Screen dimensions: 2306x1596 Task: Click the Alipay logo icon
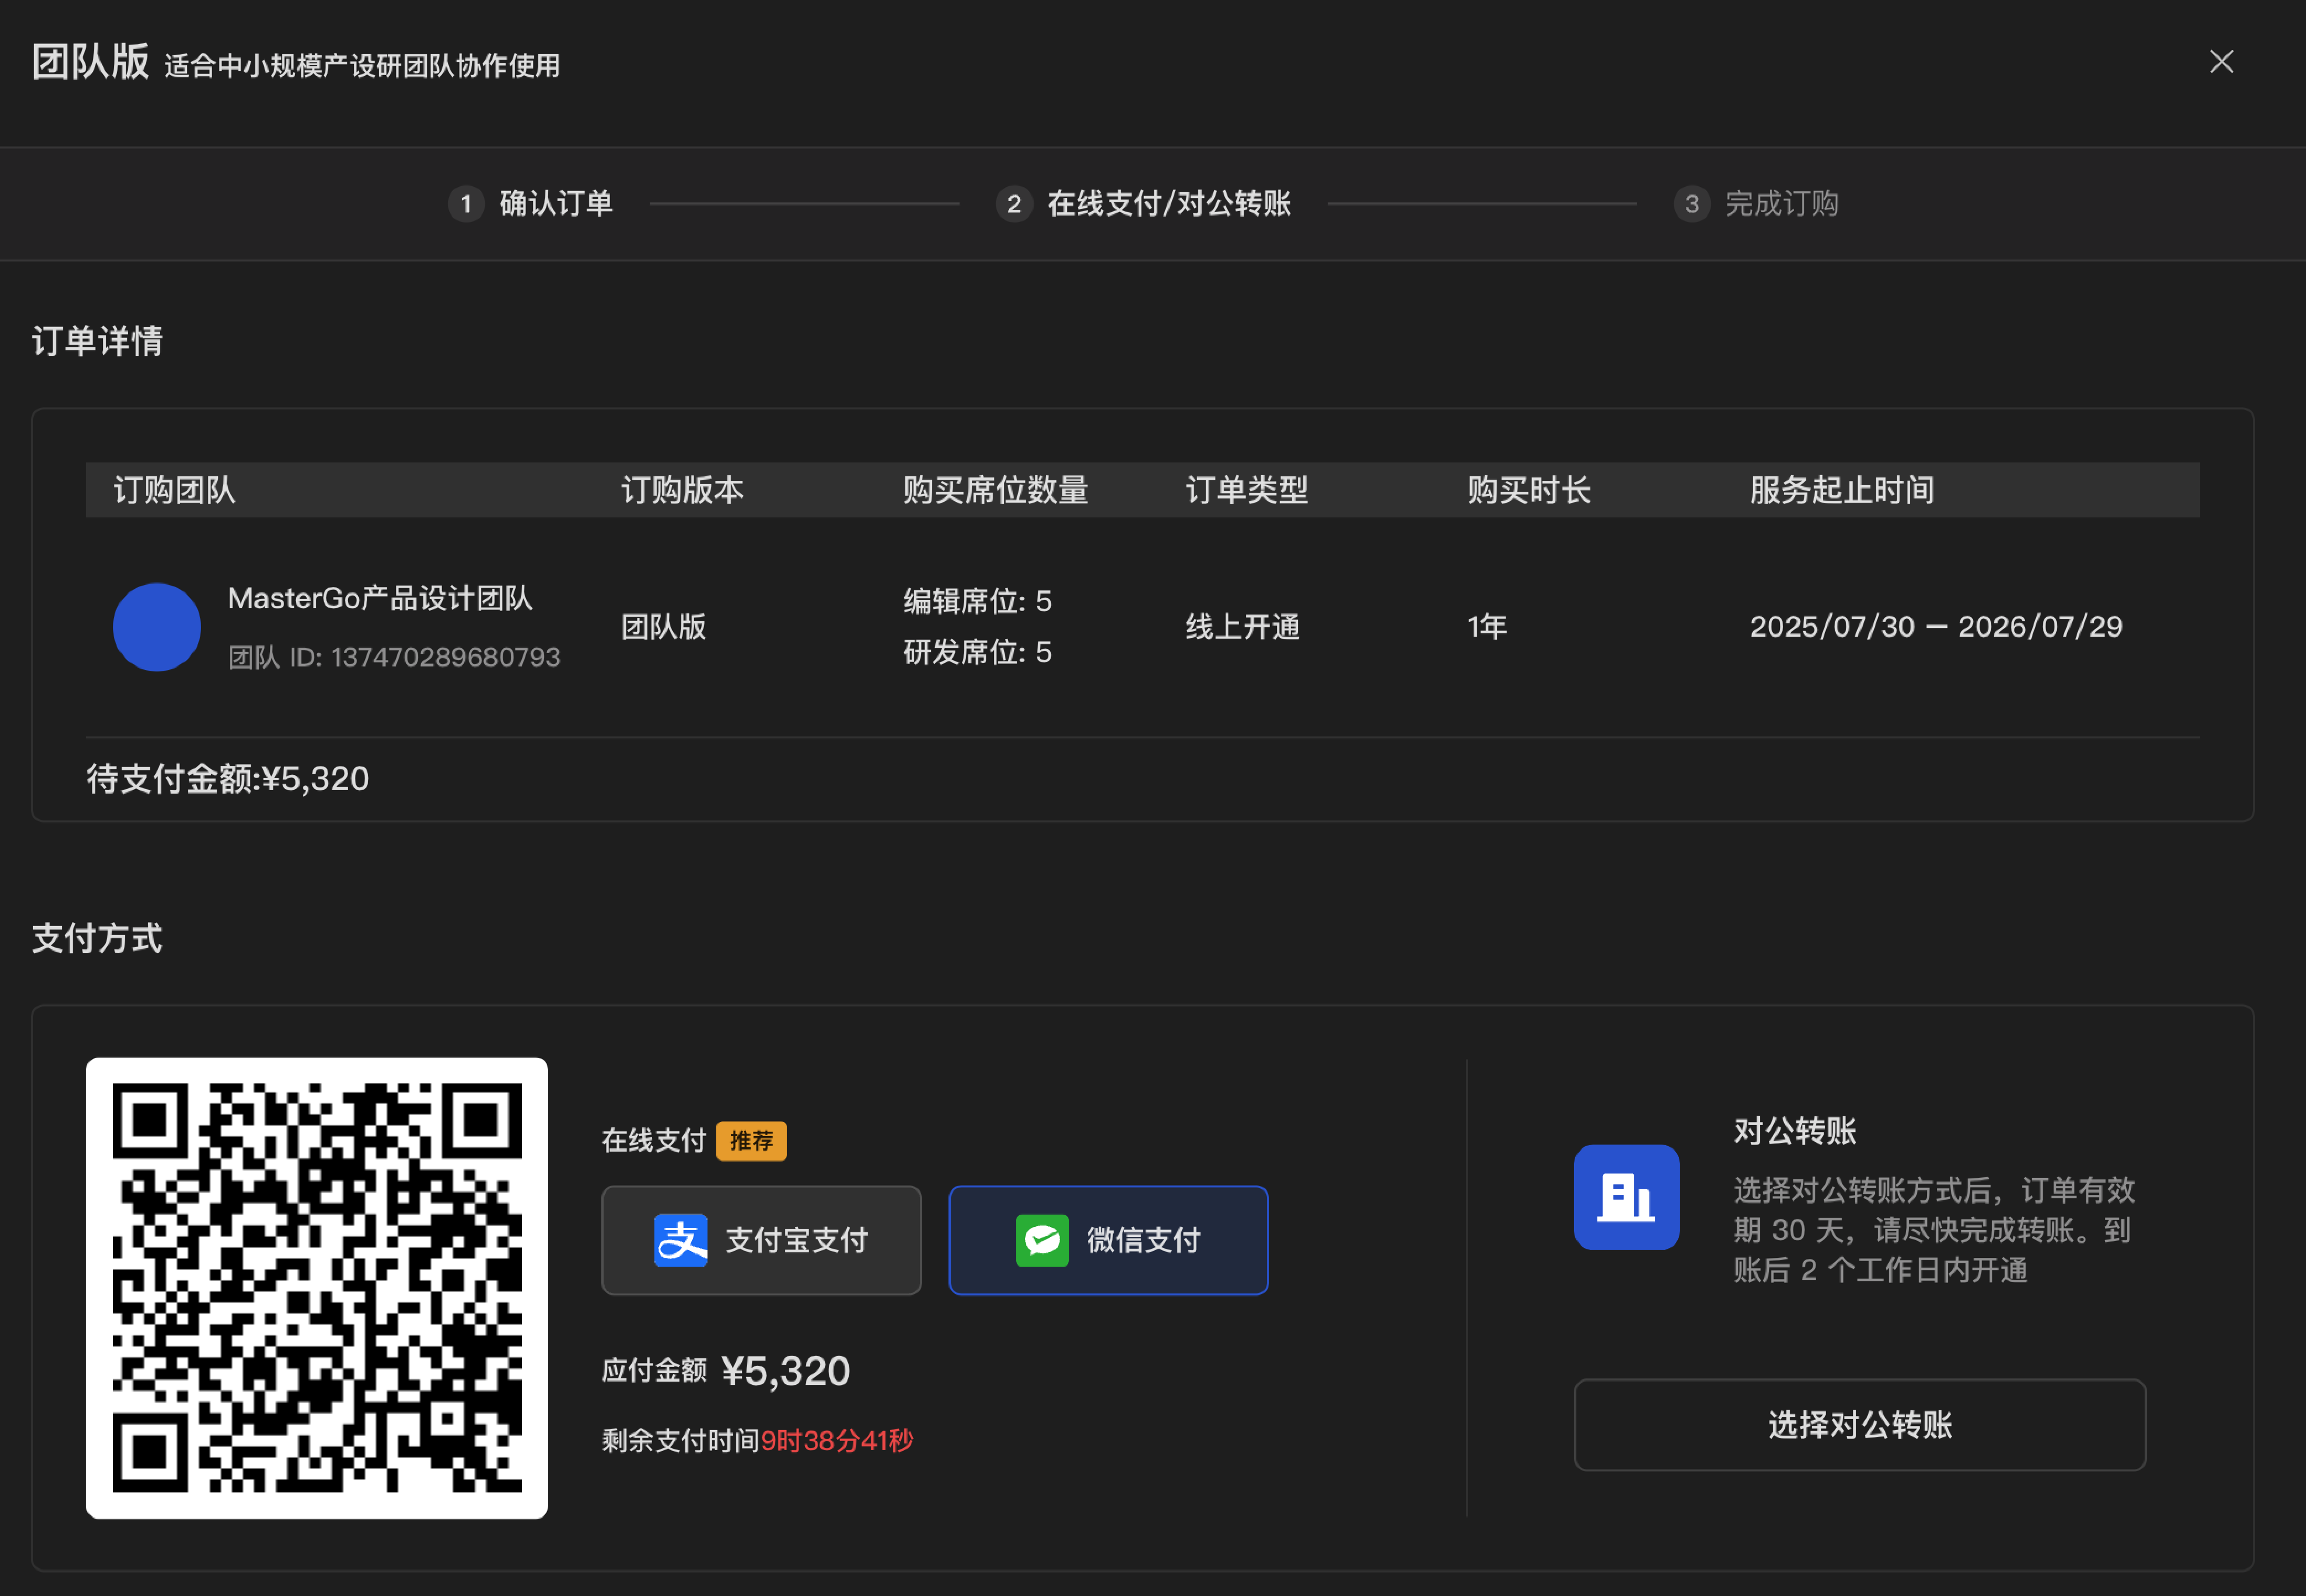coord(681,1240)
